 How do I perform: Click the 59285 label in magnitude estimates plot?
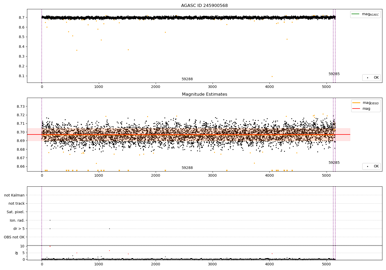(x=334, y=163)
